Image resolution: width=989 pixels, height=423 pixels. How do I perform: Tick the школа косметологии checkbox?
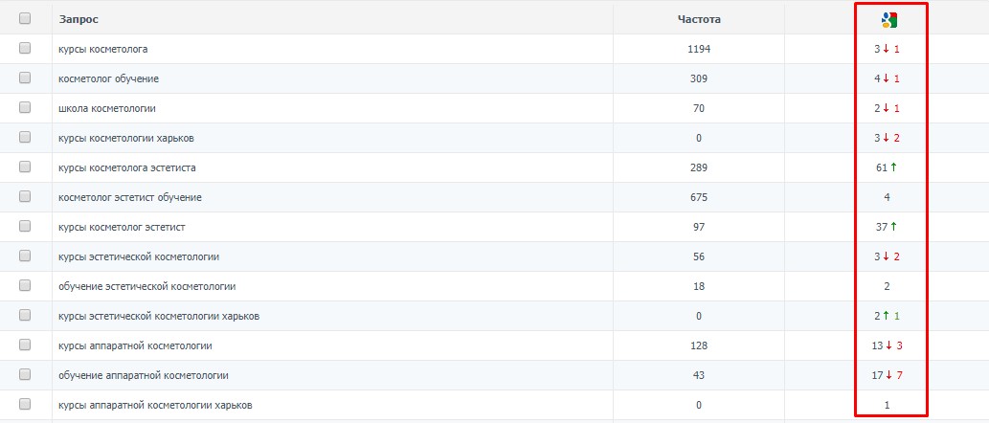pyautogui.click(x=25, y=107)
